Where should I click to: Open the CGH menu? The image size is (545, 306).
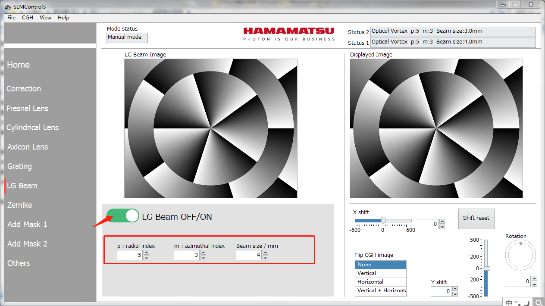click(28, 18)
